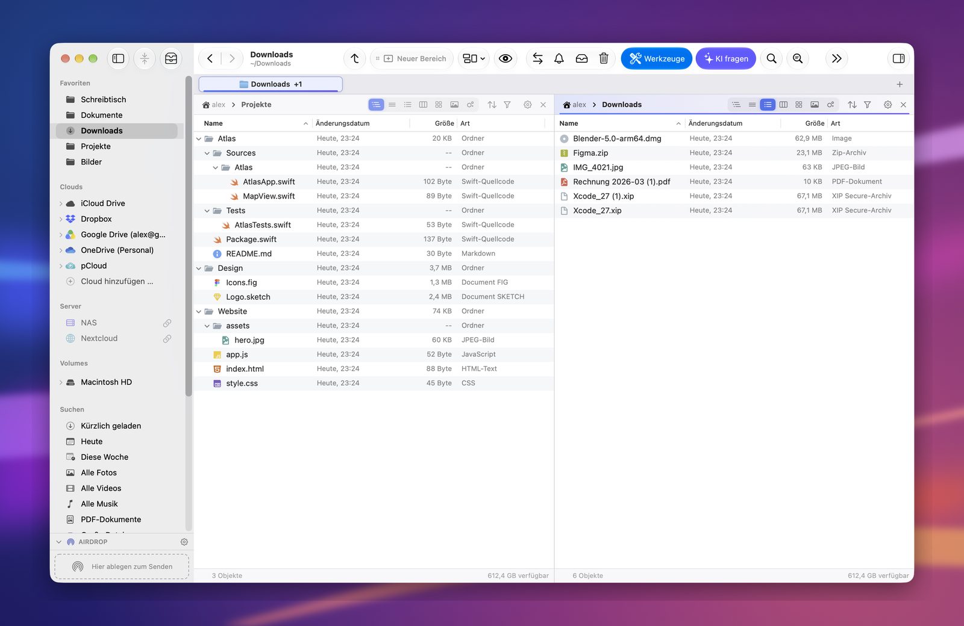Screen dimensions: 964x626
Task: Collapse the Atlas root folder
Action: [199, 139]
